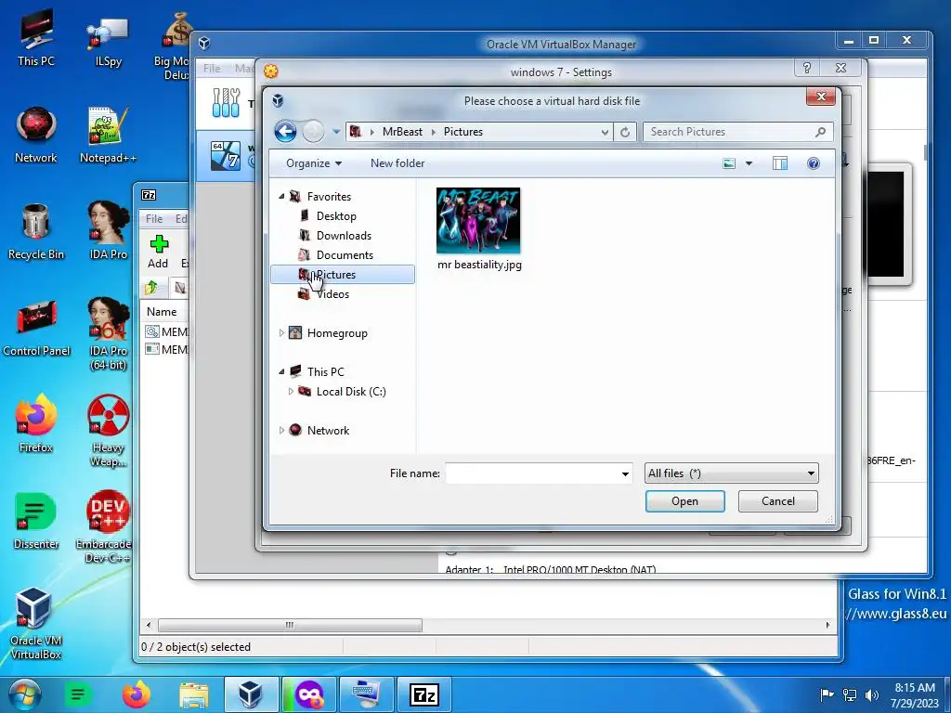Click the Name column header in 7-Zip
The height and width of the screenshot is (713, 951).
pos(162,312)
